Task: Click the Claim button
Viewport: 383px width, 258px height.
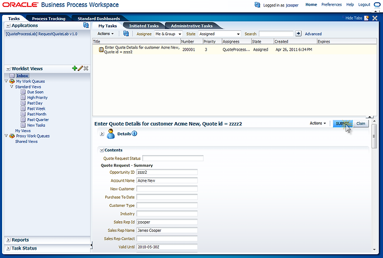Action: click(361, 123)
